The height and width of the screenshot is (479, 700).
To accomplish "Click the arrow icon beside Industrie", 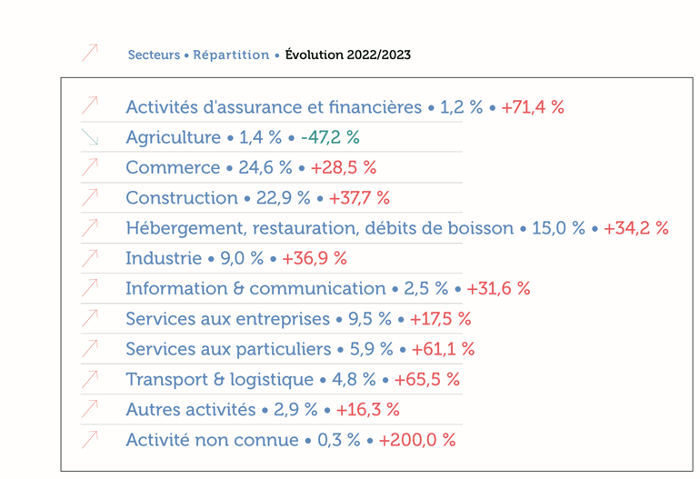I will (x=89, y=258).
